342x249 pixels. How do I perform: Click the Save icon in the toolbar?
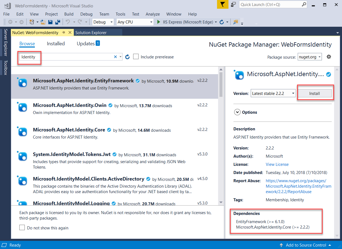pyautogui.click(x=50, y=22)
